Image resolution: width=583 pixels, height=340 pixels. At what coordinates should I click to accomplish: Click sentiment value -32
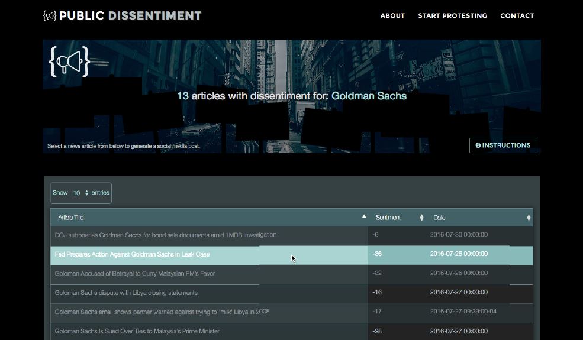click(377, 273)
